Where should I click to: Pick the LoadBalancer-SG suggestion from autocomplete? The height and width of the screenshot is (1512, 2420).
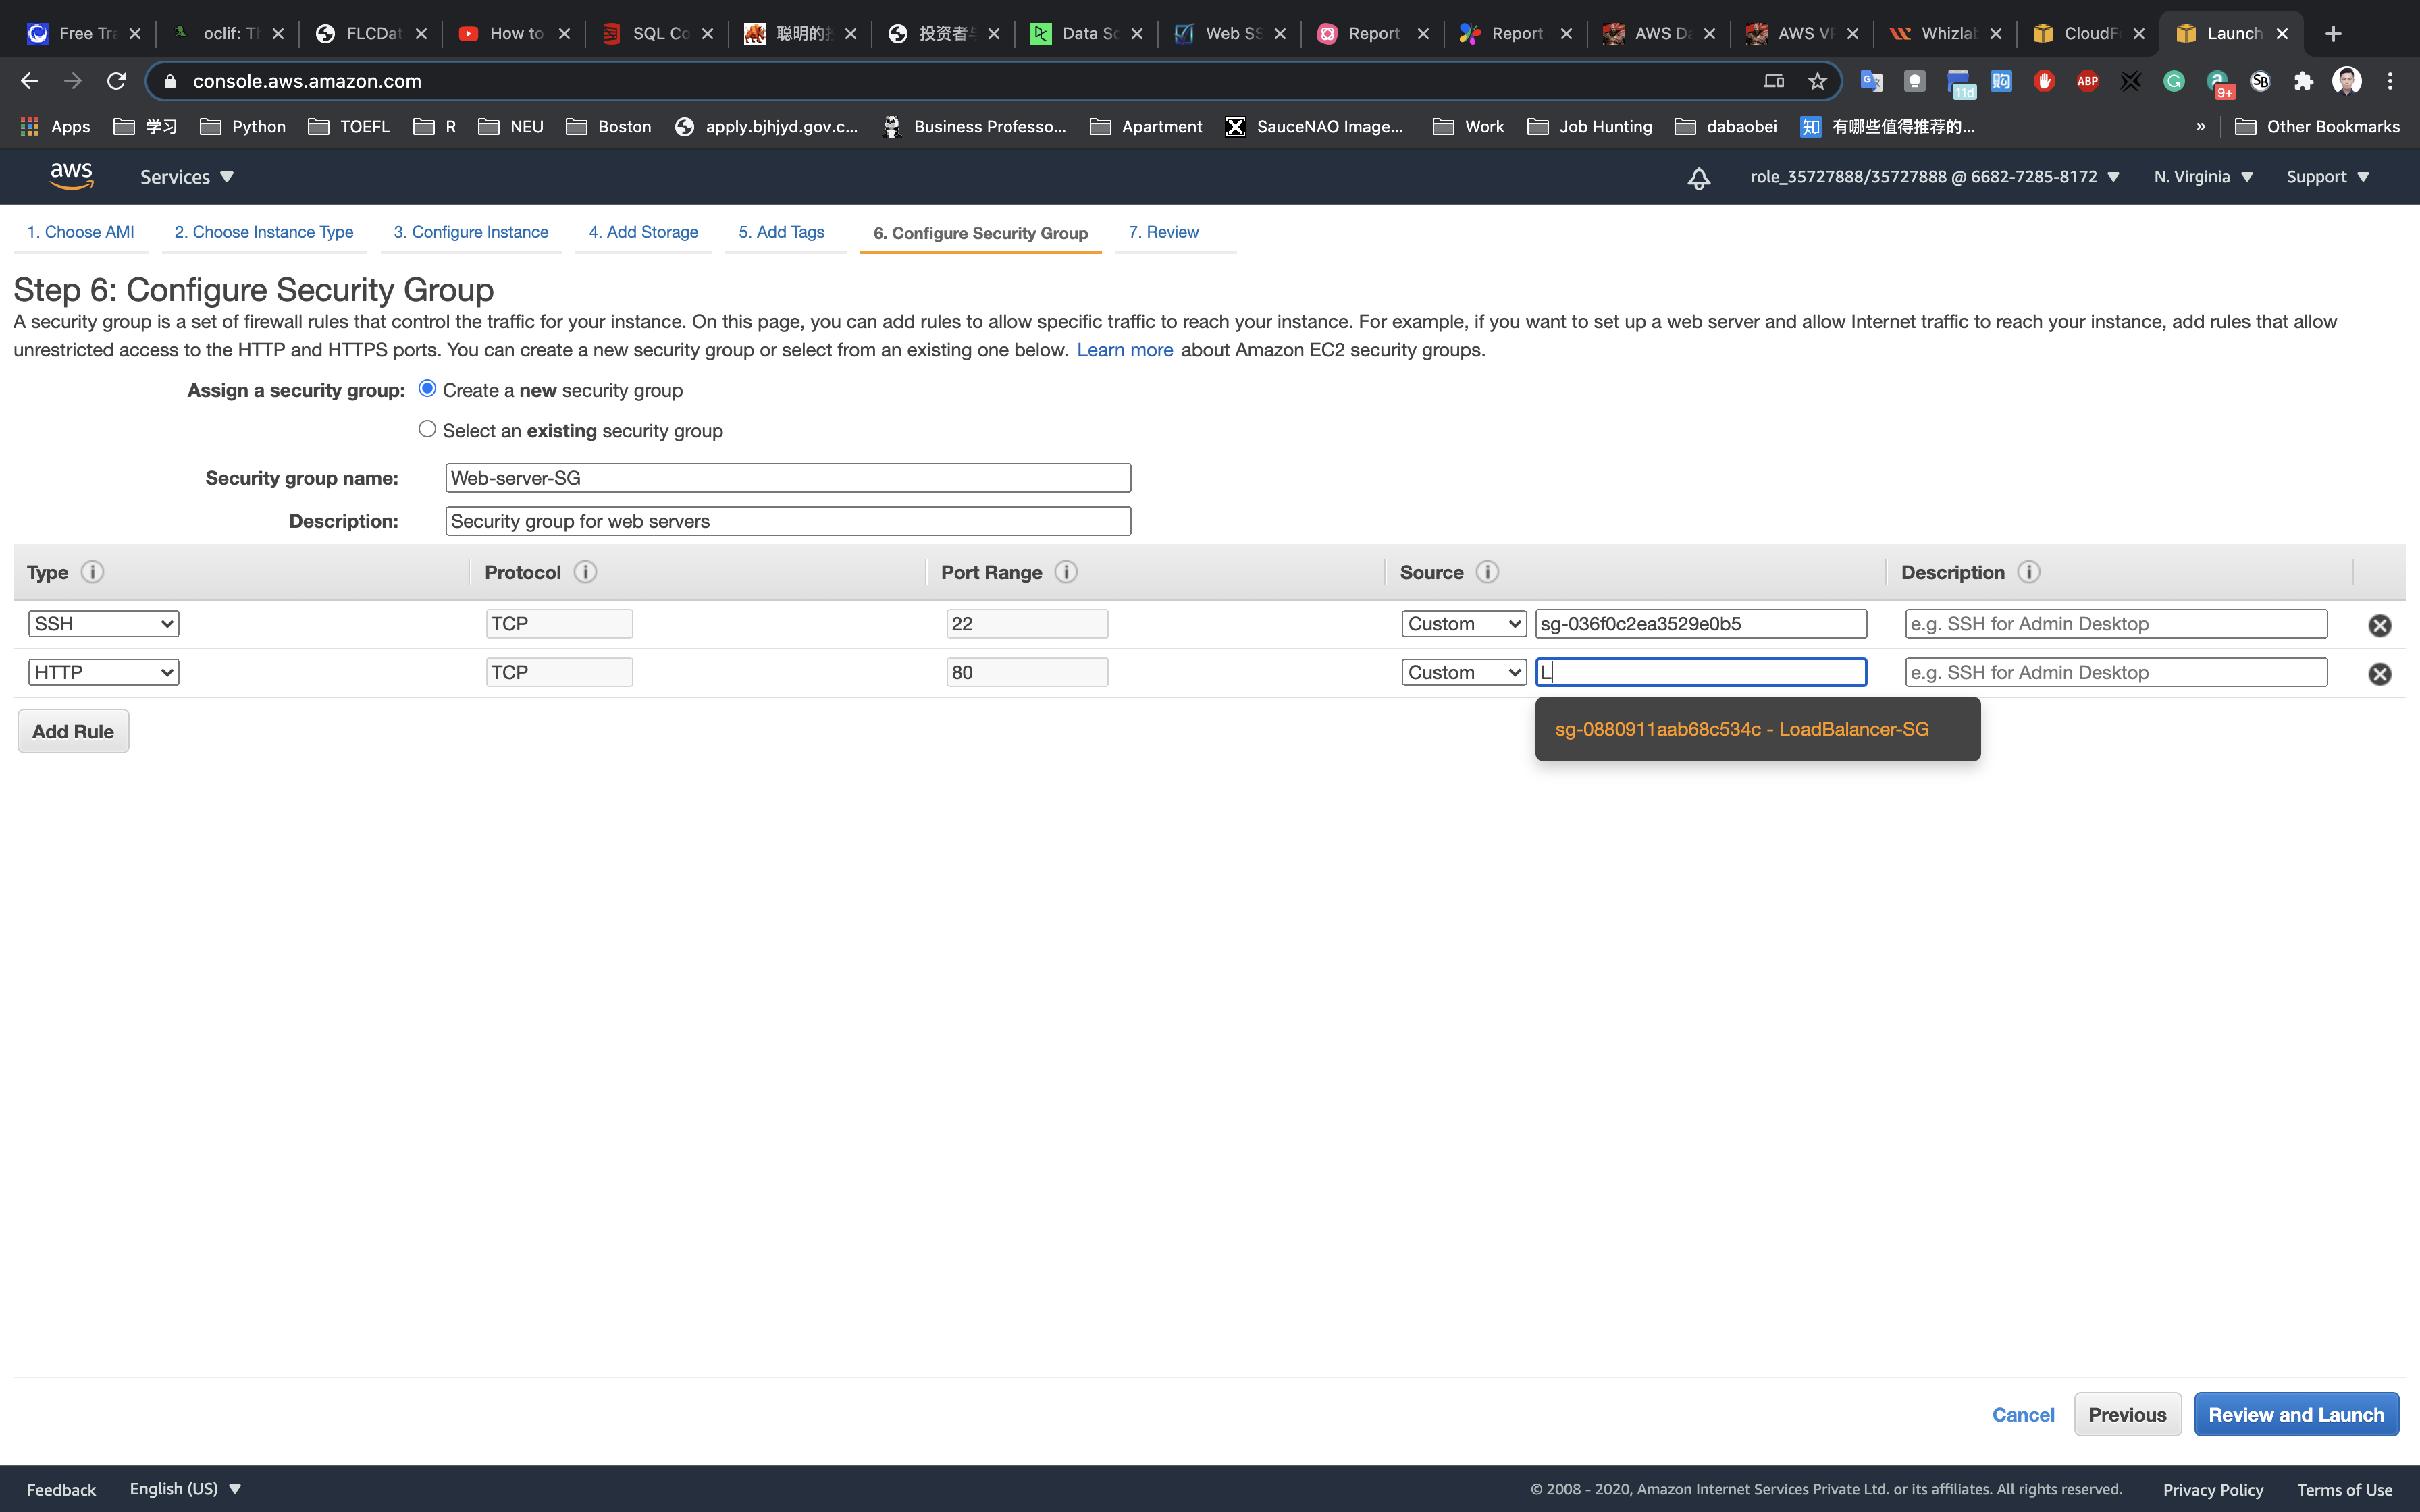(x=1741, y=729)
